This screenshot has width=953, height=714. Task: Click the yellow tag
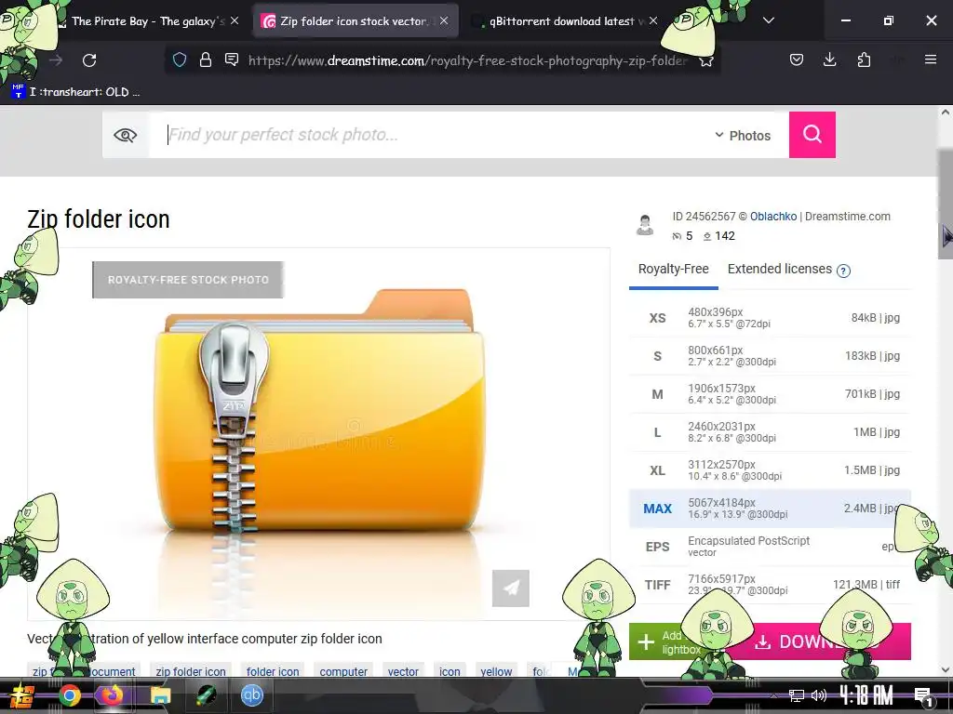(496, 671)
